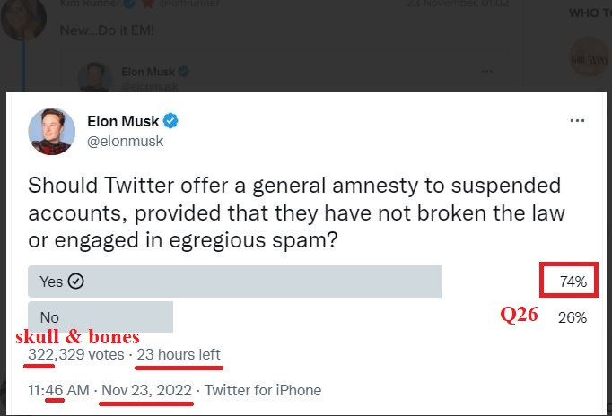Click the checkmark icon in the Yes option
This screenshot has height=416, width=612.
[76, 282]
